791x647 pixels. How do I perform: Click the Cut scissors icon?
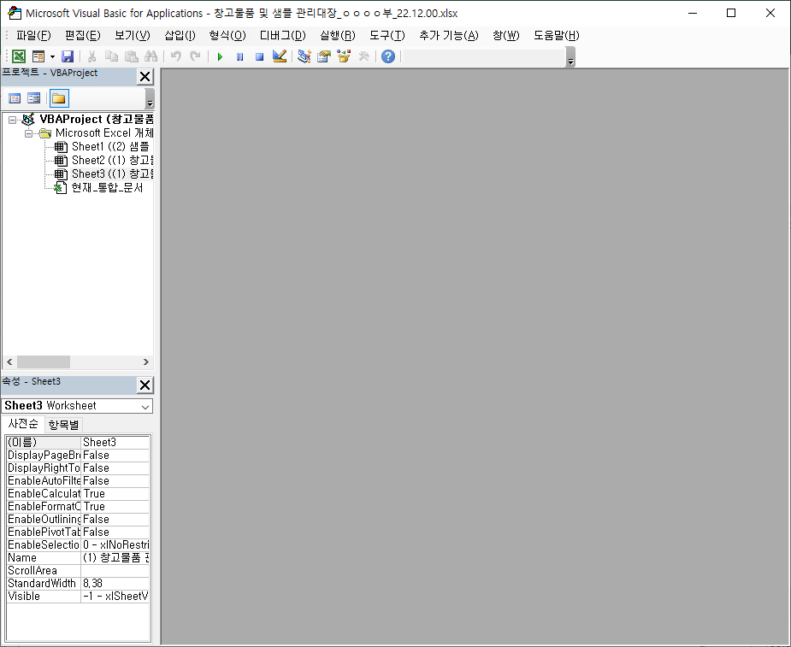click(x=91, y=56)
